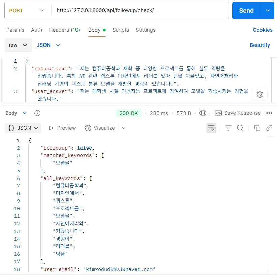Viewport: 277px width, 275px height.
Task: Change the JSON body language dropdown
Action: (x=48, y=45)
